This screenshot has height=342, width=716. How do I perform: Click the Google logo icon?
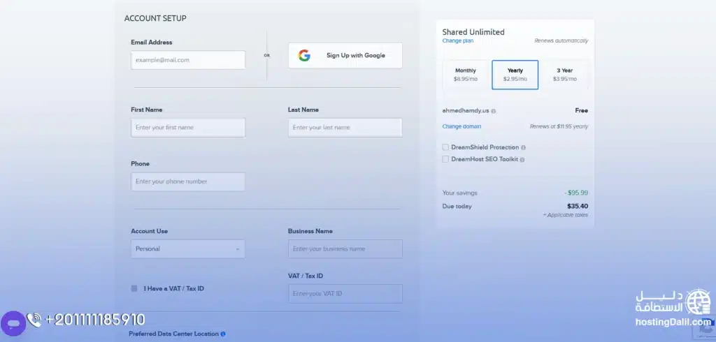(304, 56)
